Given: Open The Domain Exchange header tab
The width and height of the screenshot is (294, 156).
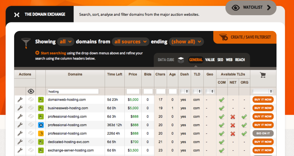Looking at the screenshot, I should [40, 14].
